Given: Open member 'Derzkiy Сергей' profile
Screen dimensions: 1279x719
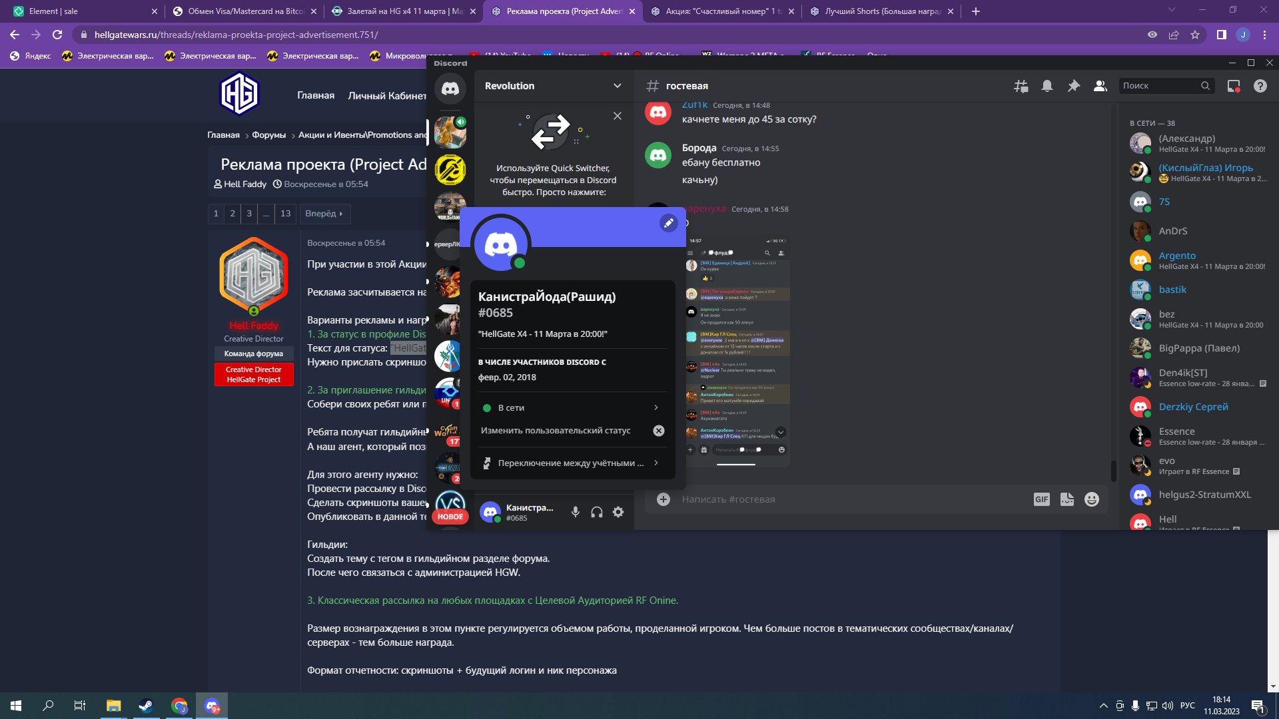Looking at the screenshot, I should point(1199,407).
